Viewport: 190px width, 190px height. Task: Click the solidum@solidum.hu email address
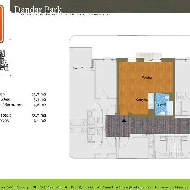[133, 187]
